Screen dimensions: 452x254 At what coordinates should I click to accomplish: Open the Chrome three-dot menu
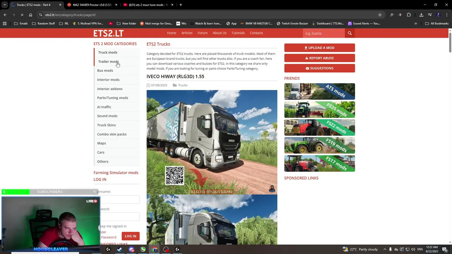(447, 15)
